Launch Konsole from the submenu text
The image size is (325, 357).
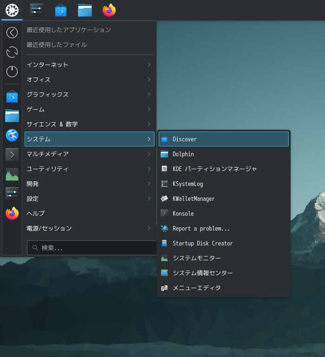[x=183, y=213]
